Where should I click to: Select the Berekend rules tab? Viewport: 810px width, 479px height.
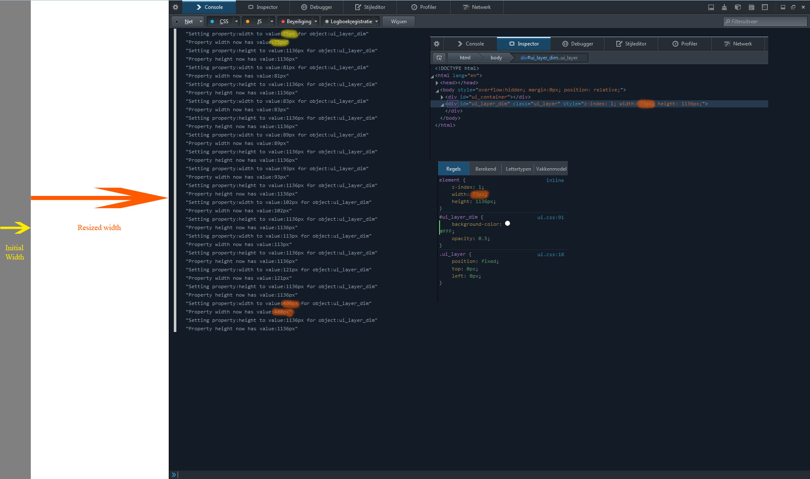[485, 169]
